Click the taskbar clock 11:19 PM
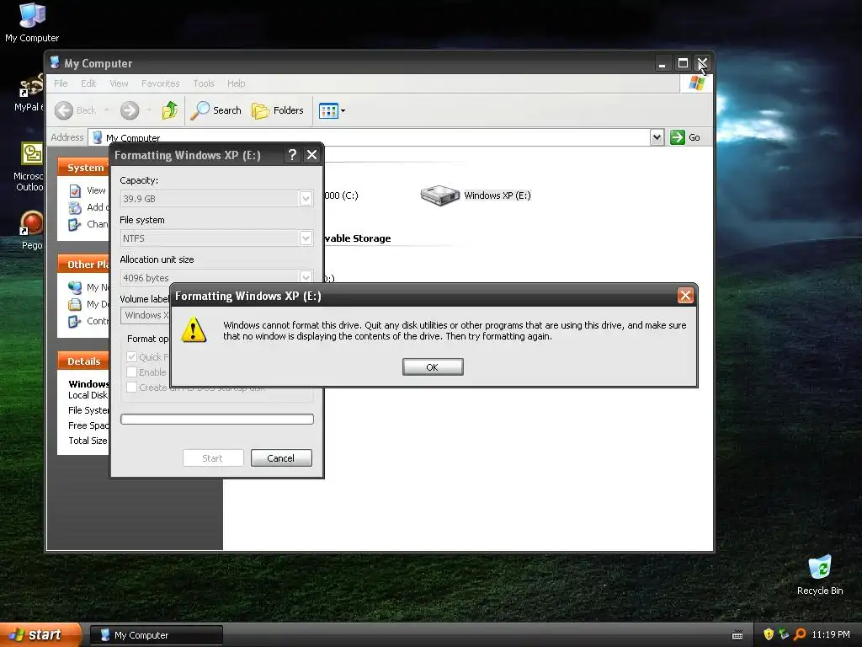 831,634
